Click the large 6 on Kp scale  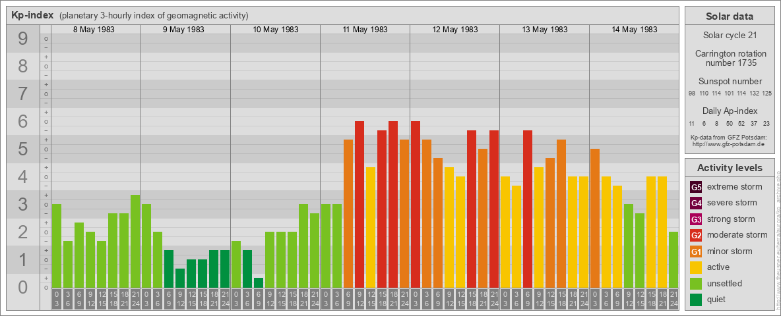[23, 122]
